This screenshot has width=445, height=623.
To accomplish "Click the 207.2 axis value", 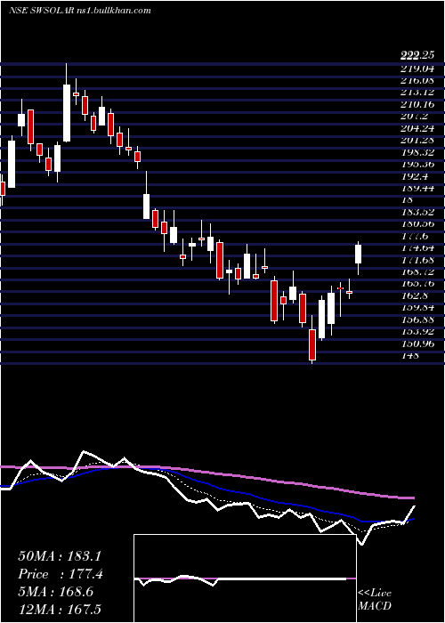I will pyautogui.click(x=414, y=117).
